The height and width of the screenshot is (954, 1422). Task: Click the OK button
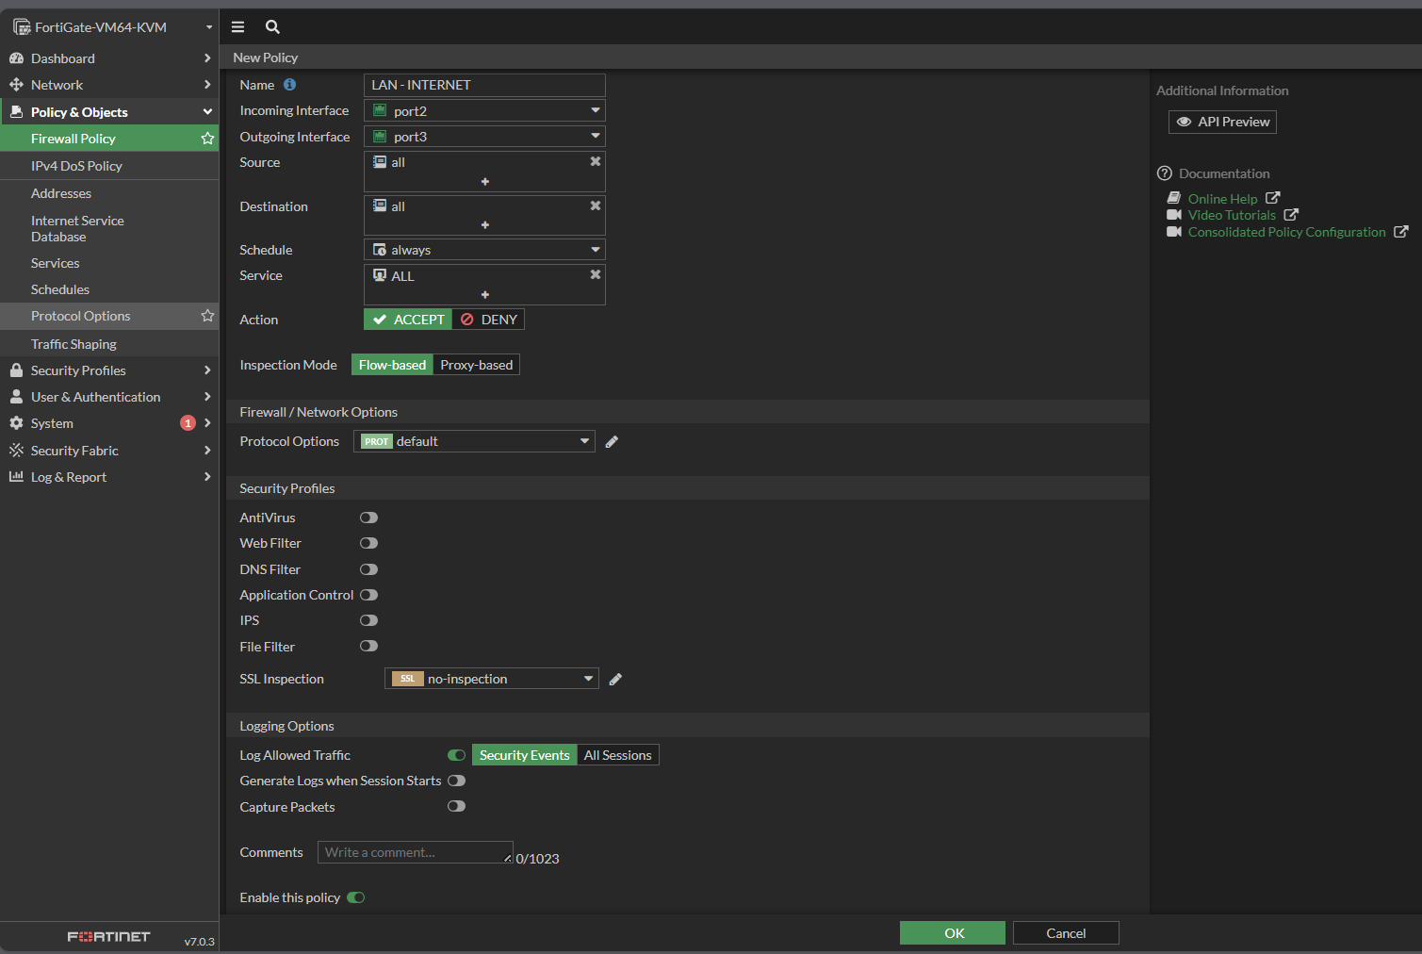[x=952, y=933]
